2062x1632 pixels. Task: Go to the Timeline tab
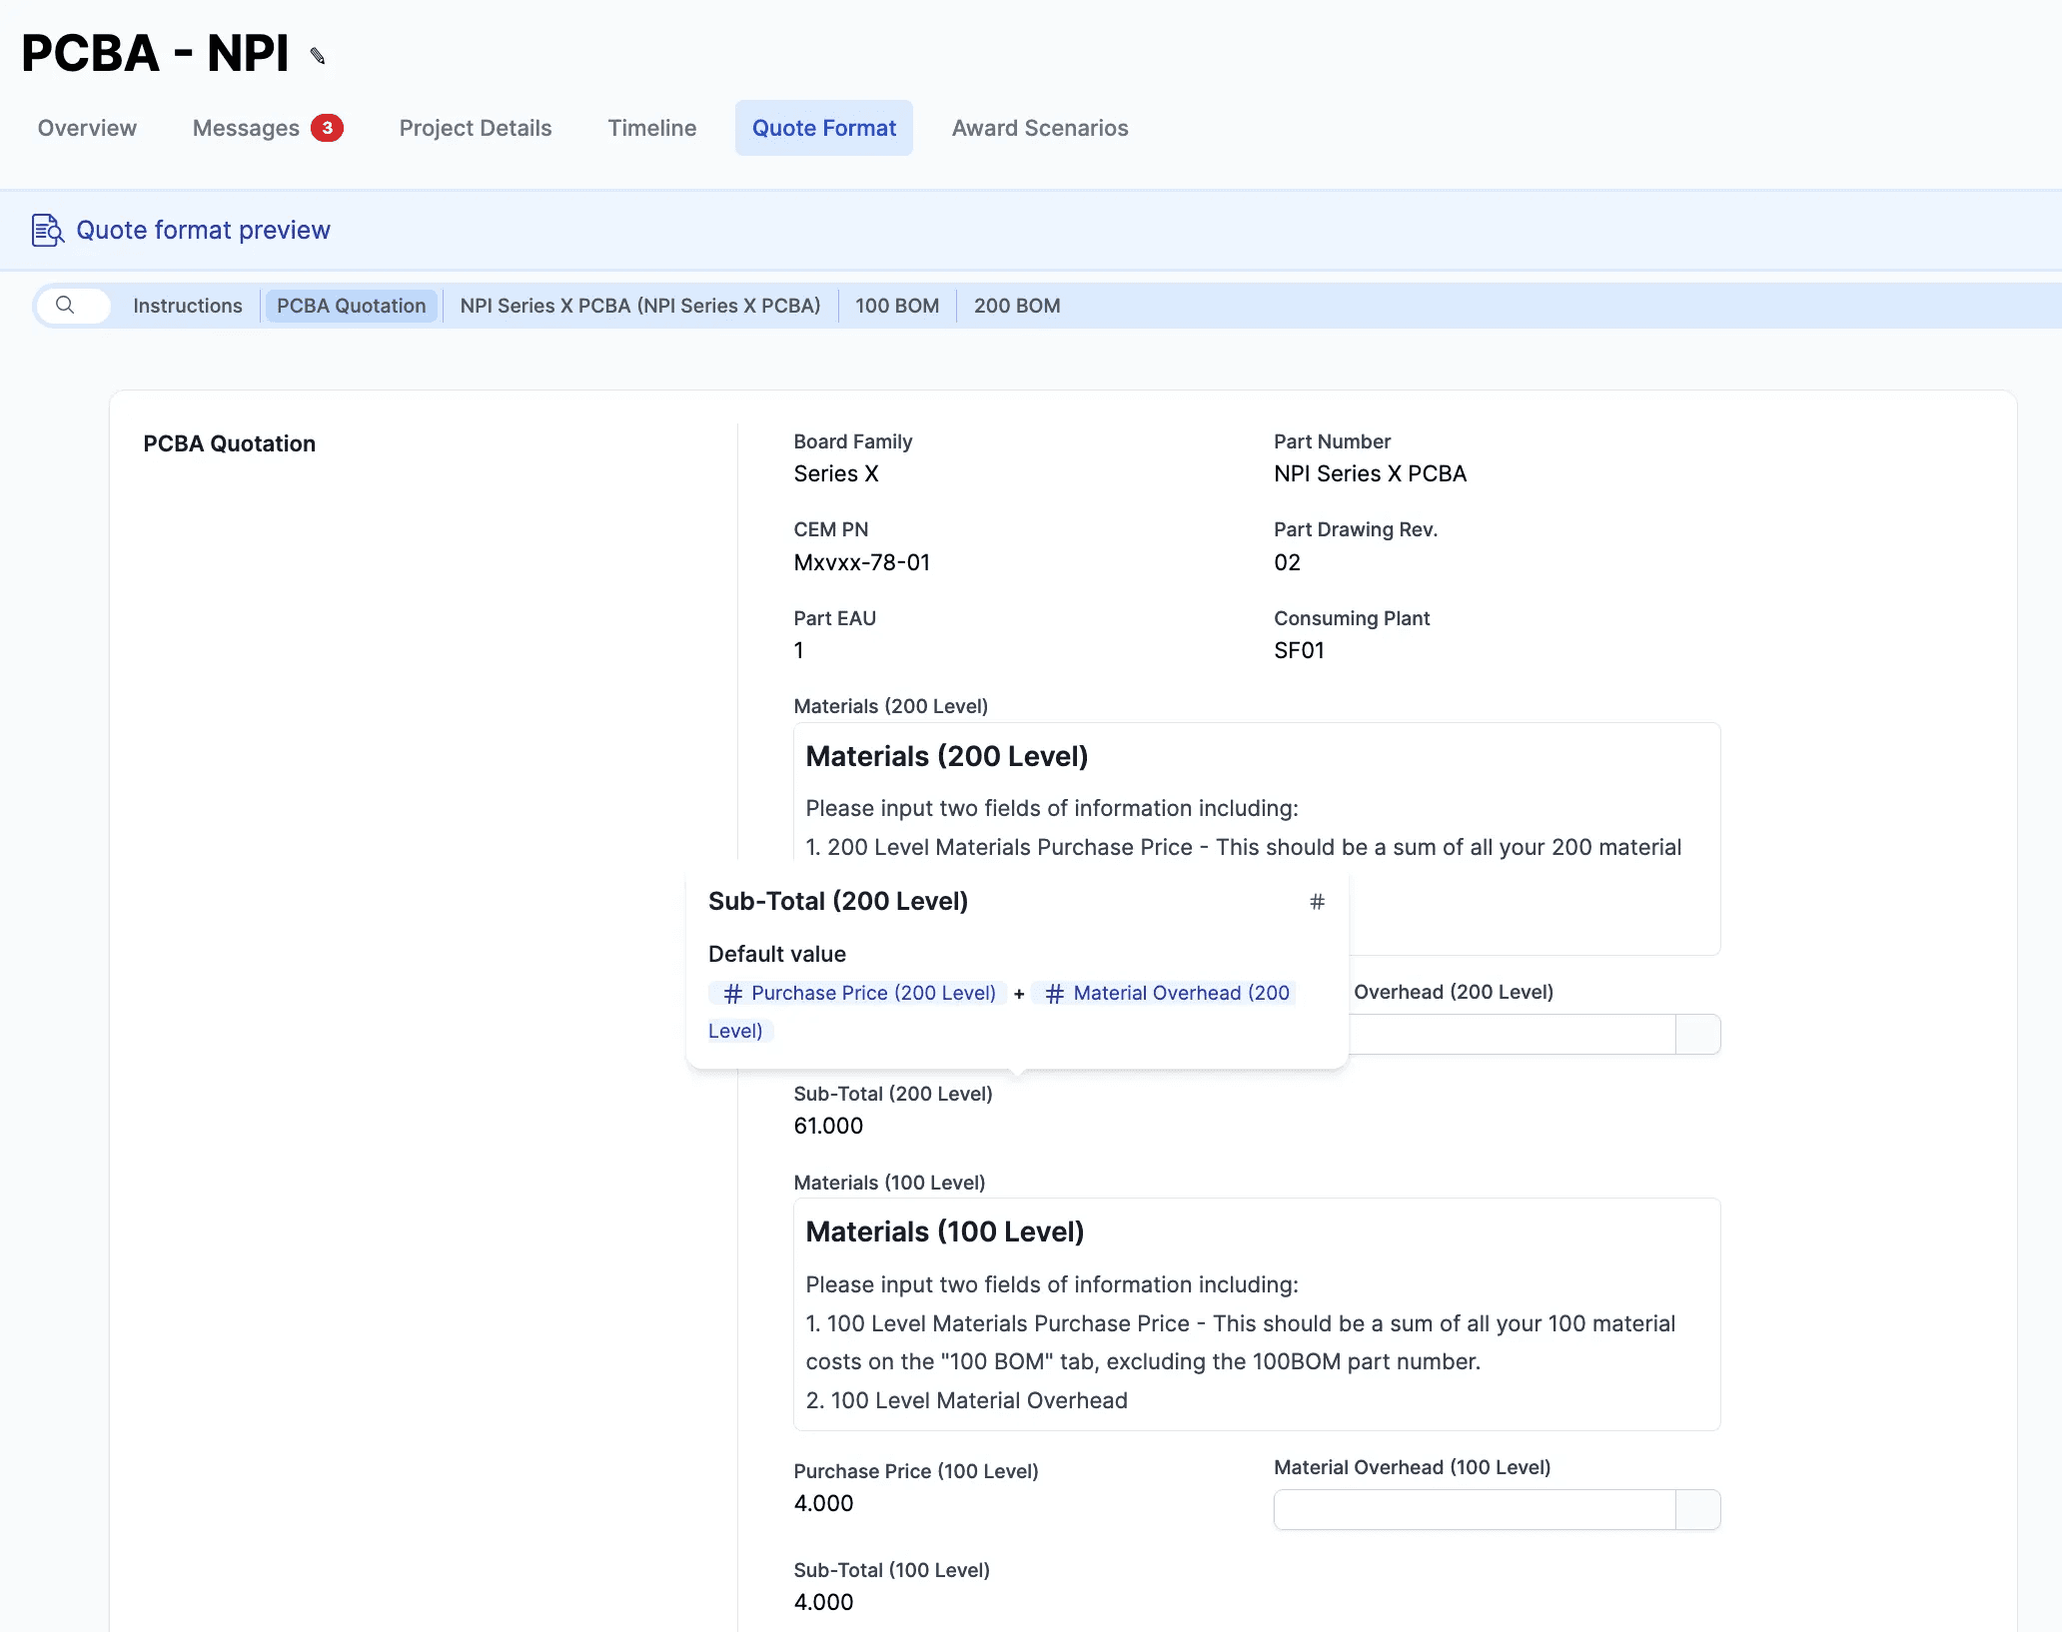(651, 128)
